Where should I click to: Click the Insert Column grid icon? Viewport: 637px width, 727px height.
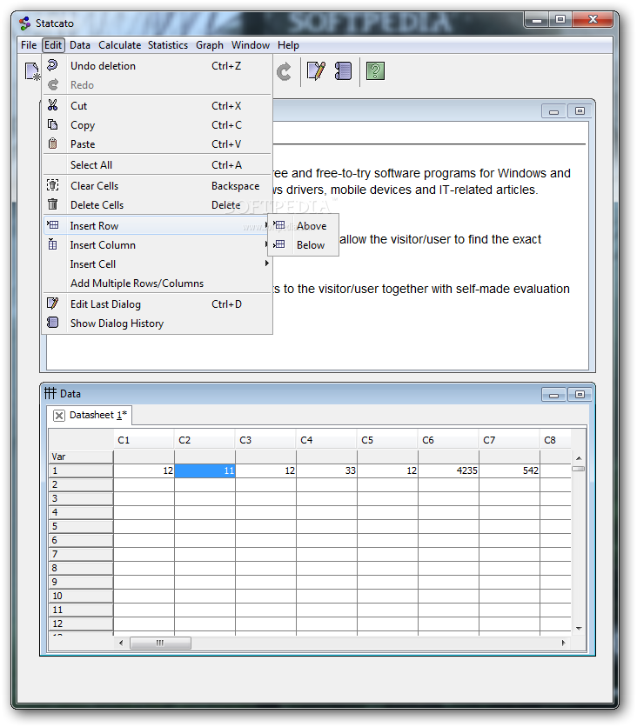(x=53, y=243)
